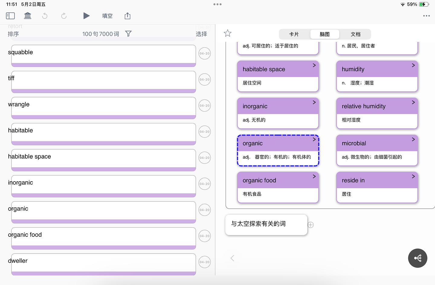Toggle date circle beside habitable space
Screen dimensions: 435x285
click(x=205, y=158)
